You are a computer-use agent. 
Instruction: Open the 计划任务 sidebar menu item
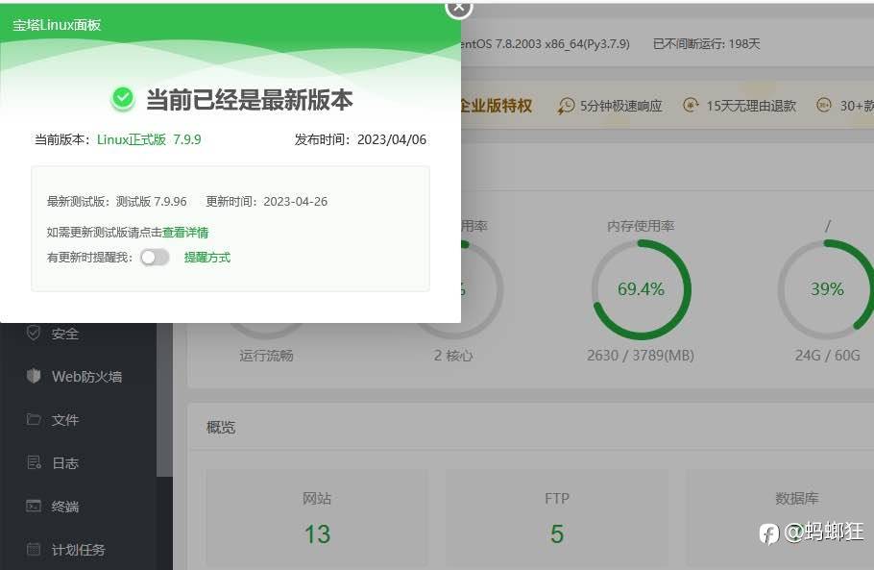pos(78,550)
